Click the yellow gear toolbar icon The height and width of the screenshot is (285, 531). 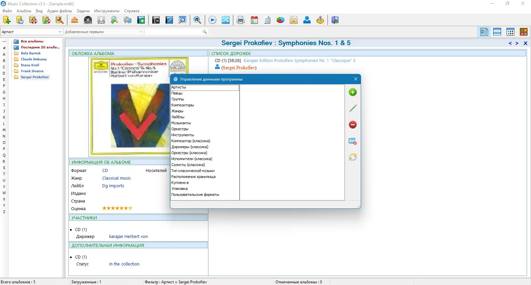coord(320,20)
